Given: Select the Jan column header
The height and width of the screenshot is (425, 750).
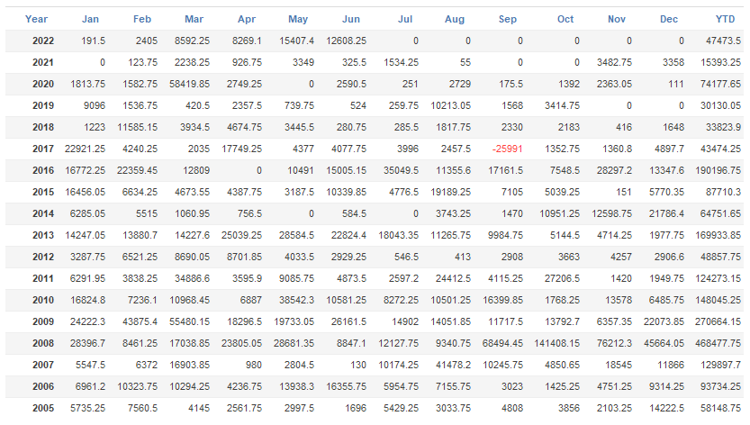Looking at the screenshot, I should pyautogui.click(x=90, y=19).
